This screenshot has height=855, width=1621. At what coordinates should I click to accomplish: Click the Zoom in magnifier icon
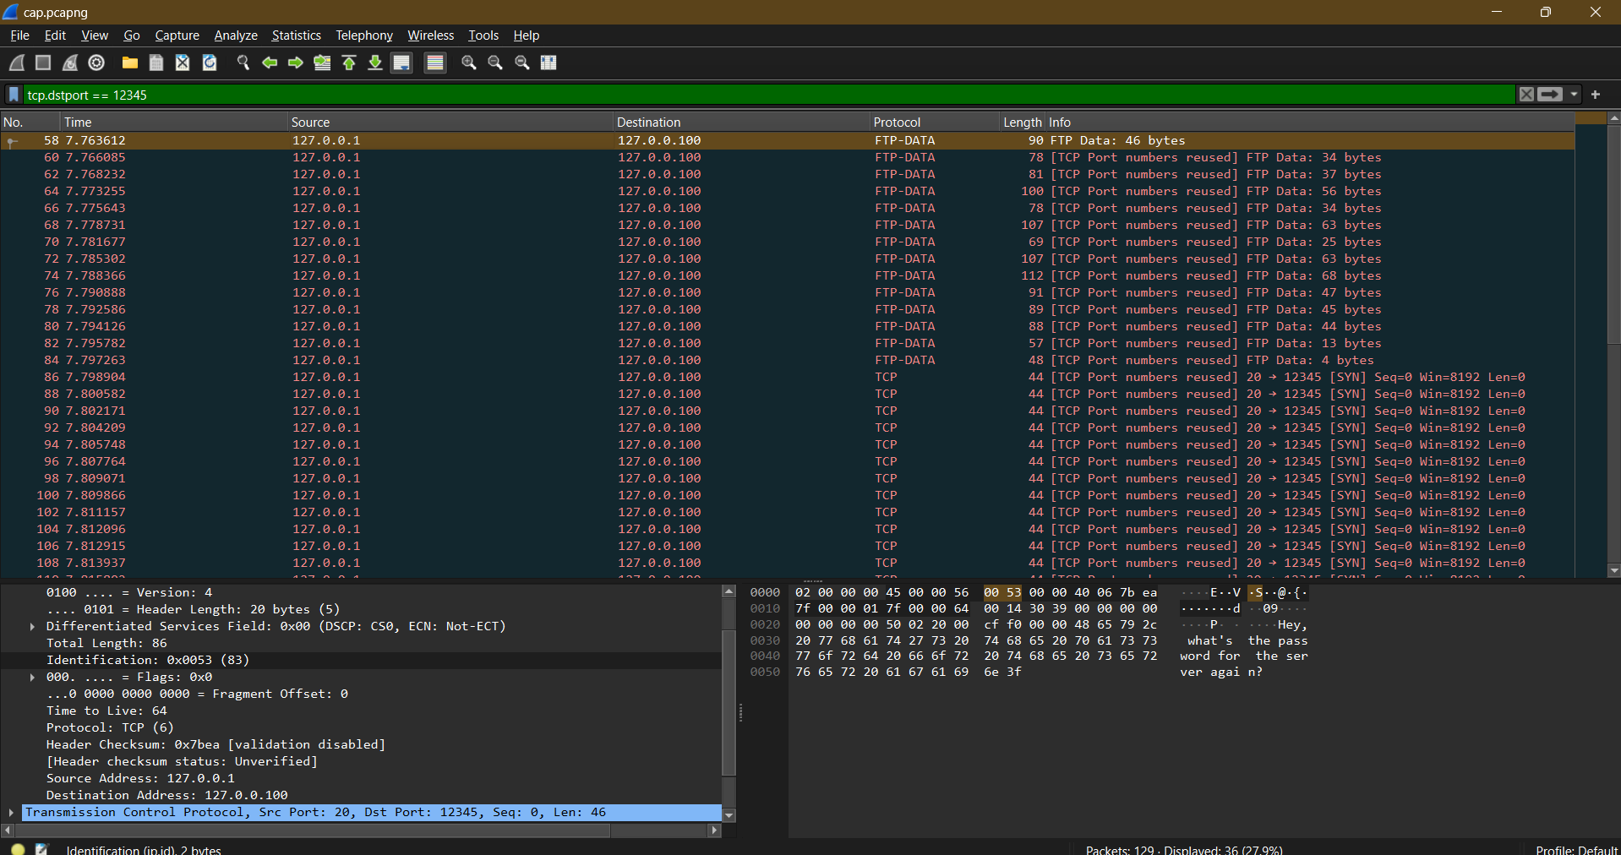[x=468, y=63]
